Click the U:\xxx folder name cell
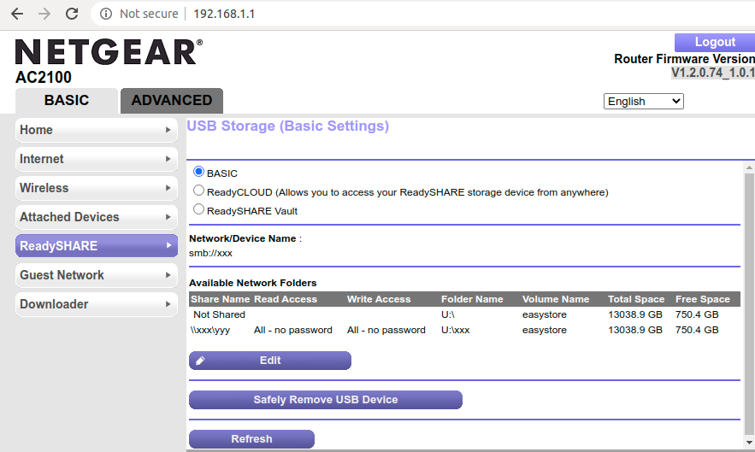This screenshot has width=755, height=452. point(455,330)
